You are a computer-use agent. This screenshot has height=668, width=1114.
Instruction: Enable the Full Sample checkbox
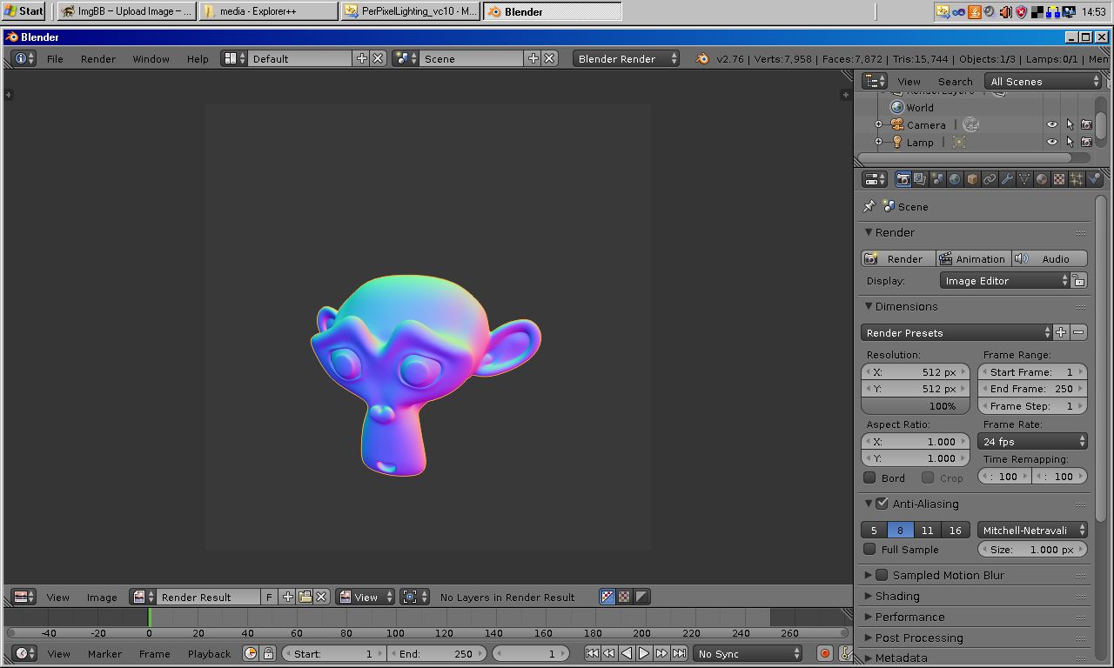point(869,549)
